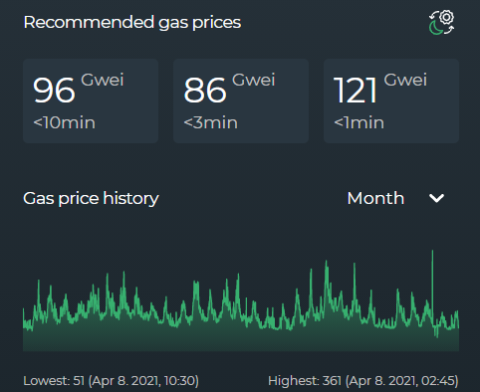The height and width of the screenshot is (392, 480).
Task: Click the <10min confirmation time label
Action: click(x=64, y=122)
